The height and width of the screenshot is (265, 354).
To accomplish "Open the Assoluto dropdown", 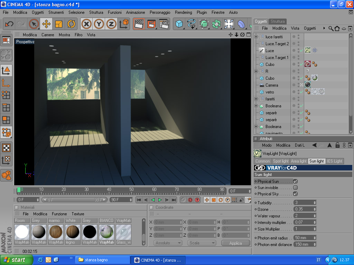I will [x=168, y=243].
